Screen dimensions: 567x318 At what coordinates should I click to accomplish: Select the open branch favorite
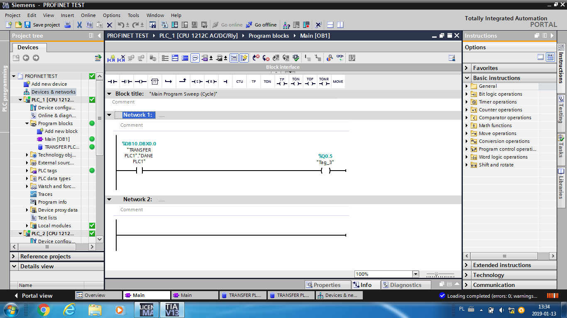(x=169, y=82)
